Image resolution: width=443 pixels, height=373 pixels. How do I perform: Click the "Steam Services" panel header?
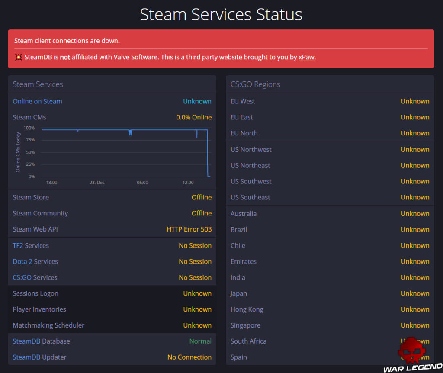38,84
